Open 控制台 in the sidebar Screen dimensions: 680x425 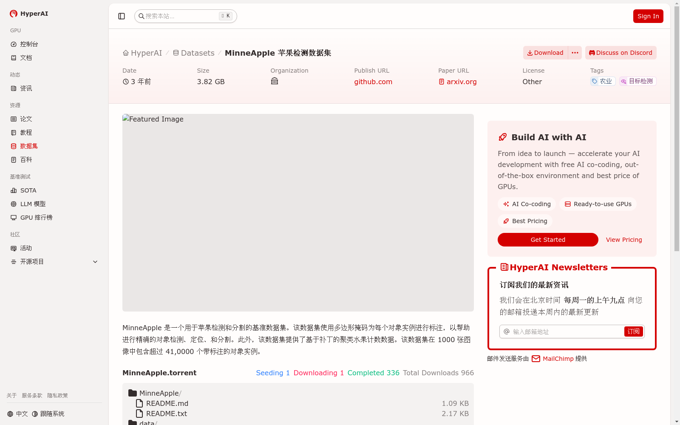point(54,44)
